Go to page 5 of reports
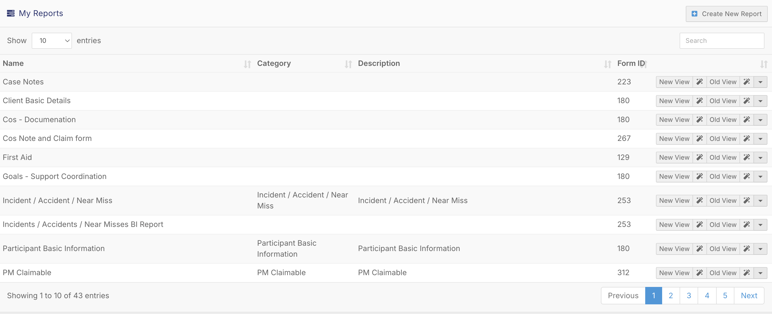This screenshot has width=772, height=314. click(x=725, y=296)
